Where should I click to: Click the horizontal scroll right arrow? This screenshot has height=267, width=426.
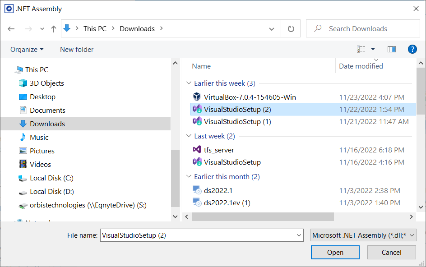[x=411, y=216]
